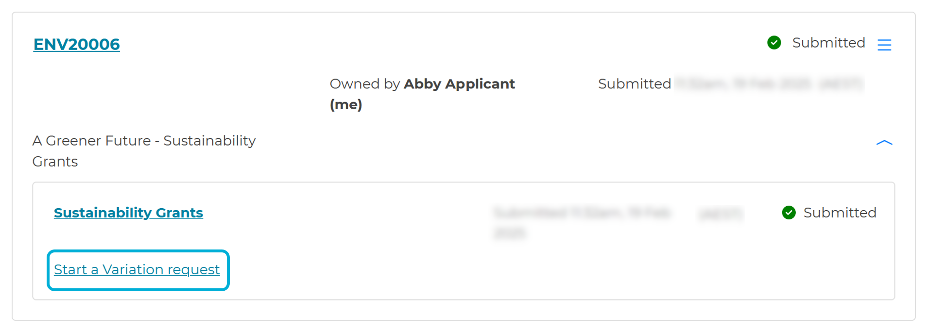
Task: Select the Submitted status label at top
Action: (828, 43)
